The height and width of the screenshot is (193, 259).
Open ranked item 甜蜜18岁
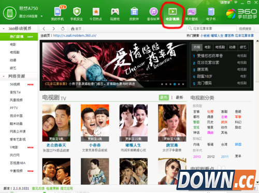(x=205, y=76)
